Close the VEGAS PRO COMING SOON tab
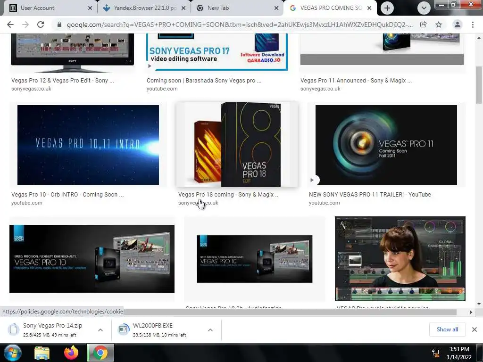This screenshot has height=362, width=483. (x=369, y=8)
